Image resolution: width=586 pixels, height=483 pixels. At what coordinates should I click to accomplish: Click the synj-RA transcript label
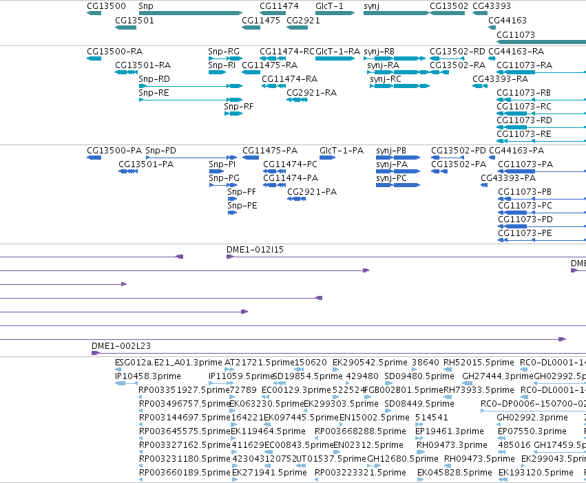pos(383,65)
